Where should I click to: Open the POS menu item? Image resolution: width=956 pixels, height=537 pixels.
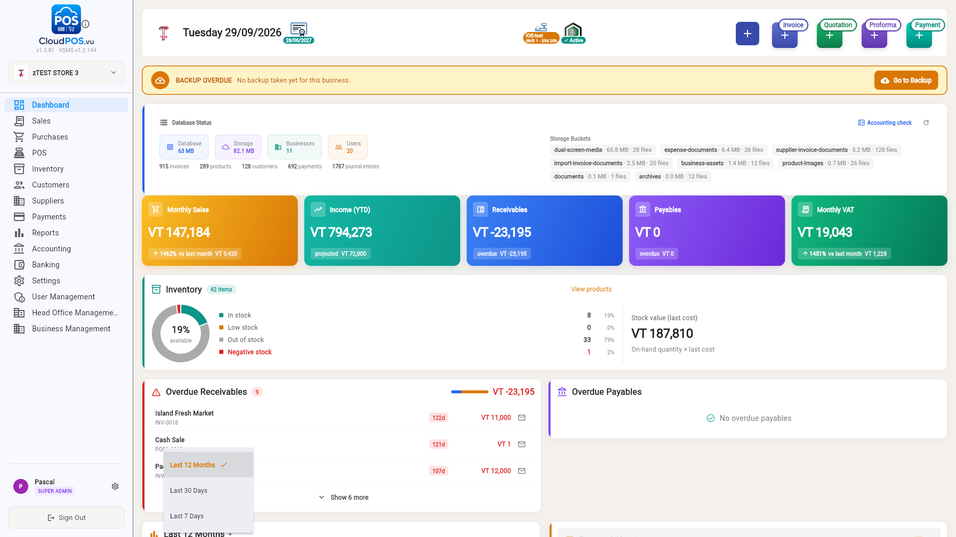click(x=66, y=153)
